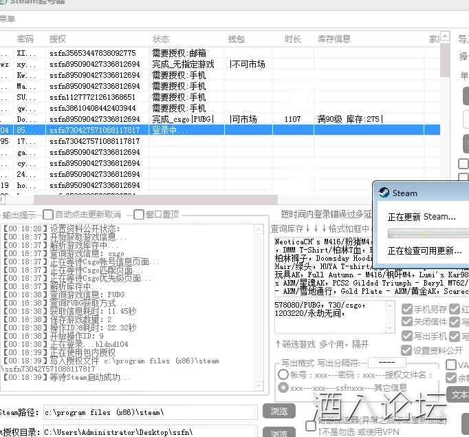Click log line 正在登录...bldnd104
The height and width of the screenshot is (437, 469).
(66, 344)
